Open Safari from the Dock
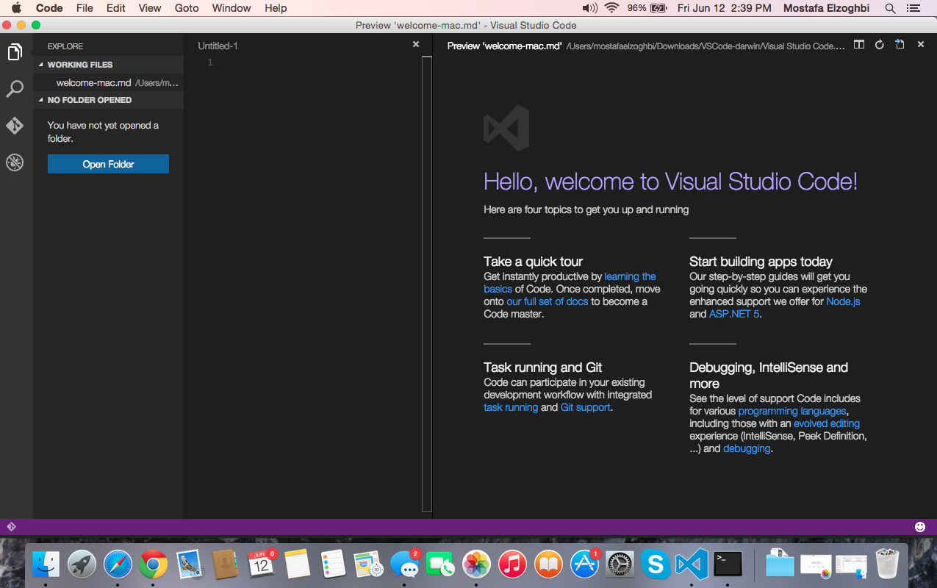937x588 pixels. [118, 564]
